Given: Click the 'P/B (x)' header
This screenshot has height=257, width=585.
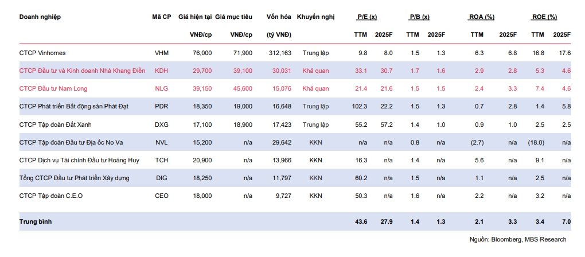Looking at the screenshot, I should pos(420,17).
